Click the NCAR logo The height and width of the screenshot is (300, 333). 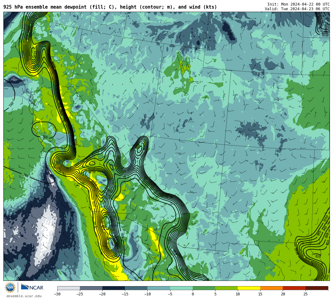(32, 287)
